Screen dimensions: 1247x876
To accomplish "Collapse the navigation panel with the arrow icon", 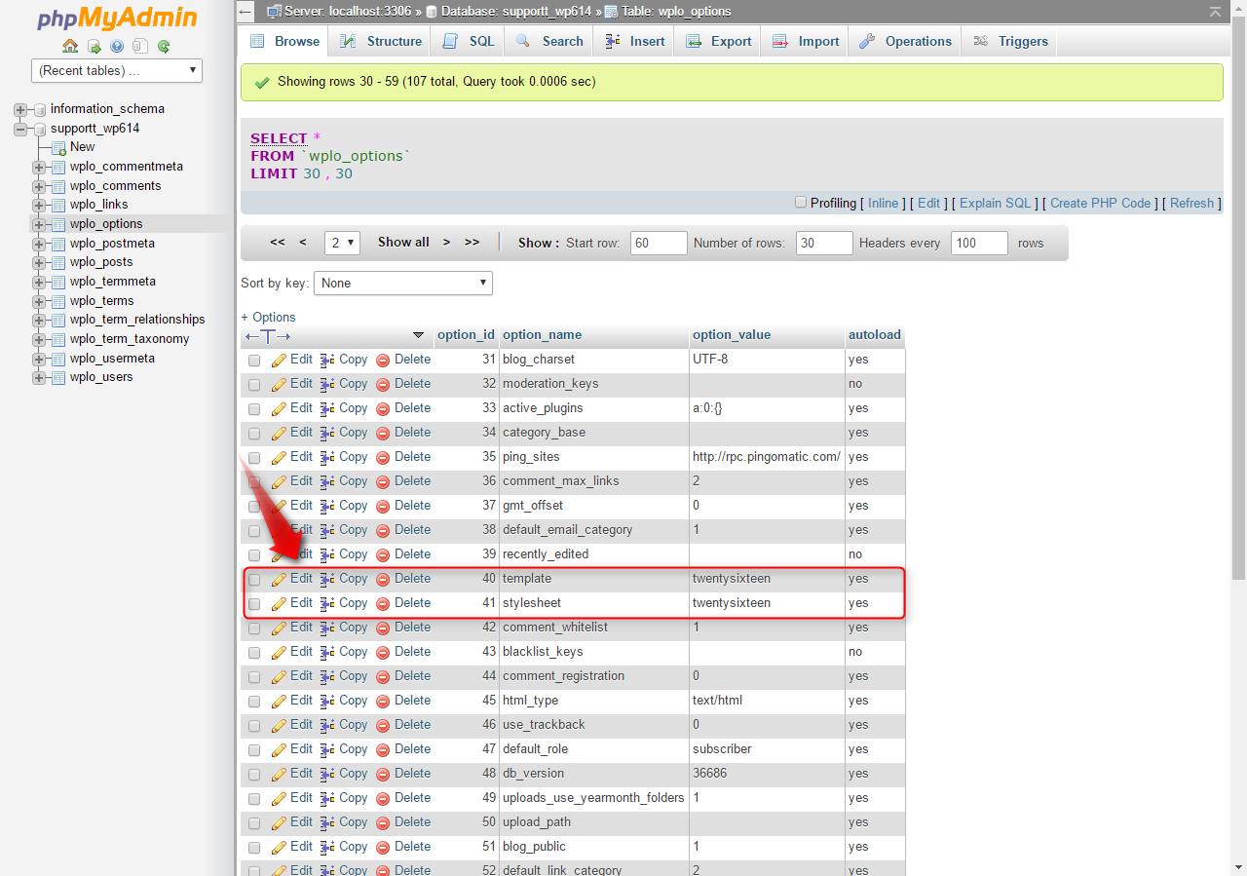I will click(245, 11).
